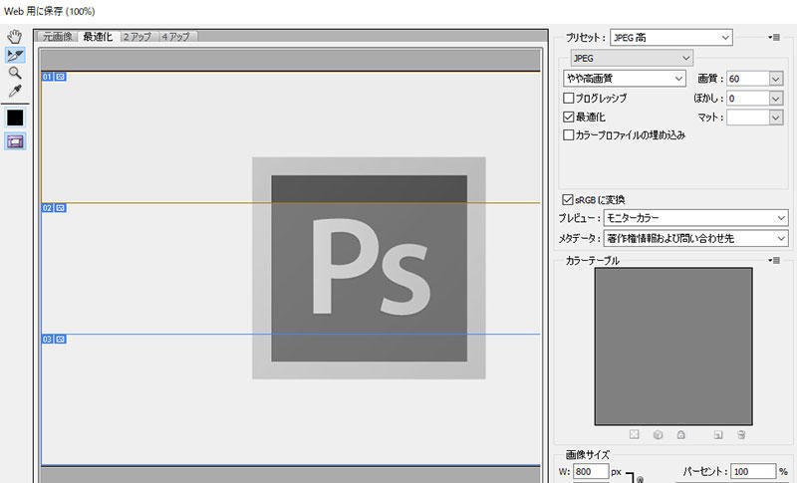Click the black eyedropper color swatch
The image size is (797, 483).
[15, 118]
